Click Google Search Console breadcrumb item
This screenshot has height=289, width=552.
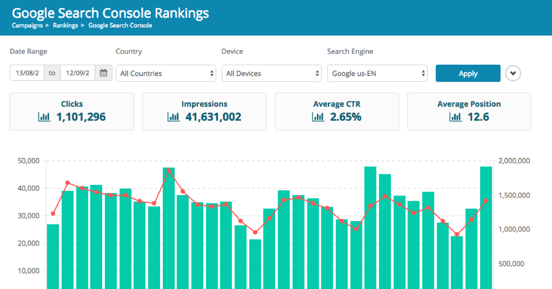(x=120, y=25)
